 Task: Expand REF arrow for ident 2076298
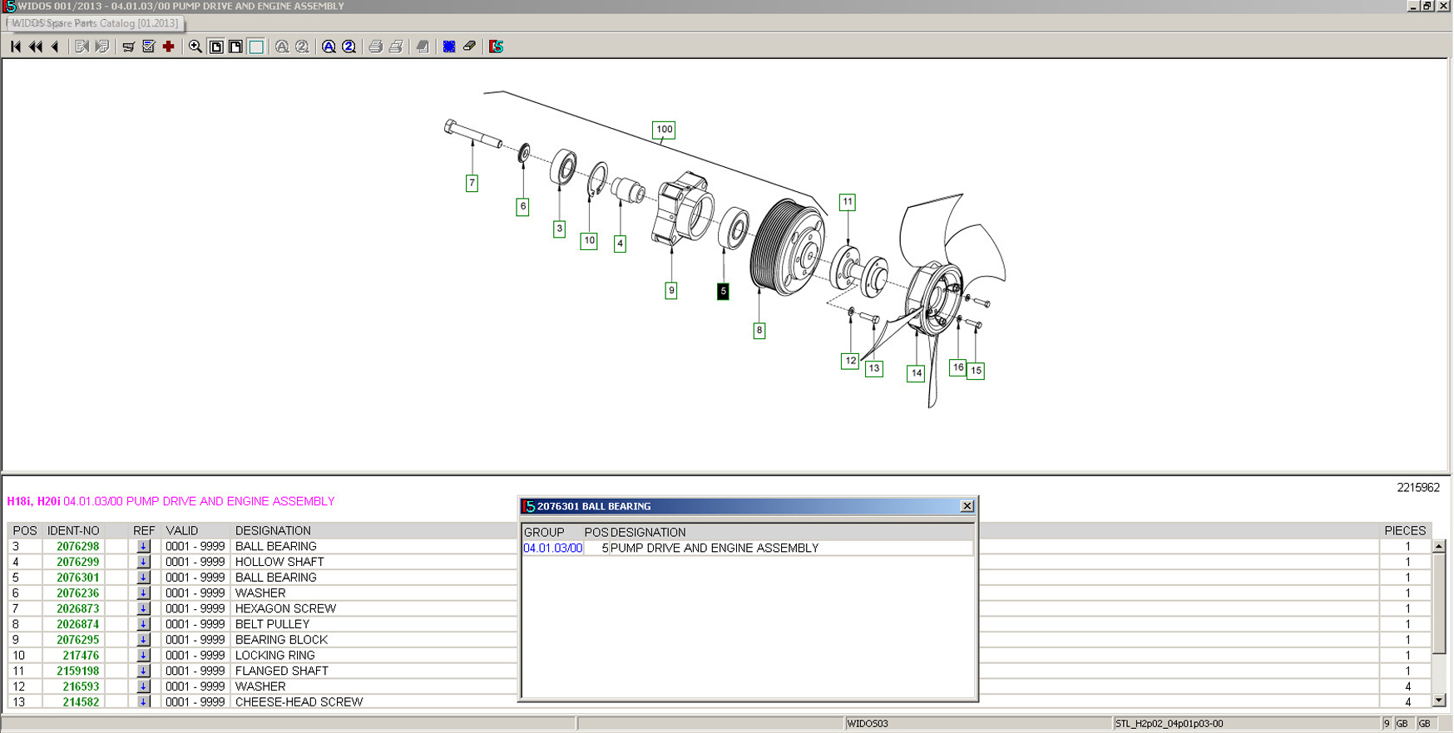143,547
